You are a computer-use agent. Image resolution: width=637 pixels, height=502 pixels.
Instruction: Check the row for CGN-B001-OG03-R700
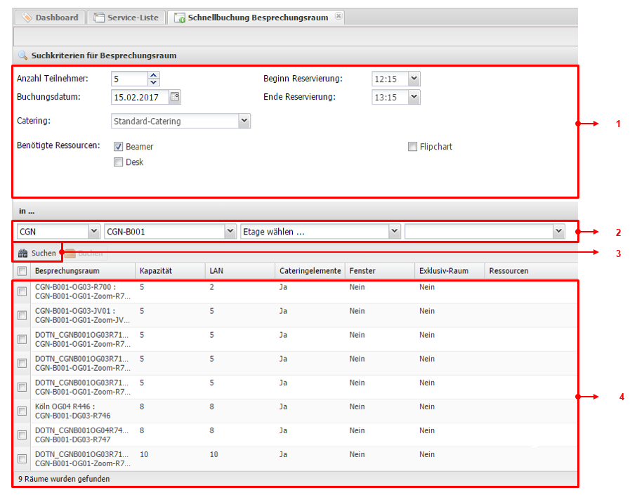(x=22, y=291)
